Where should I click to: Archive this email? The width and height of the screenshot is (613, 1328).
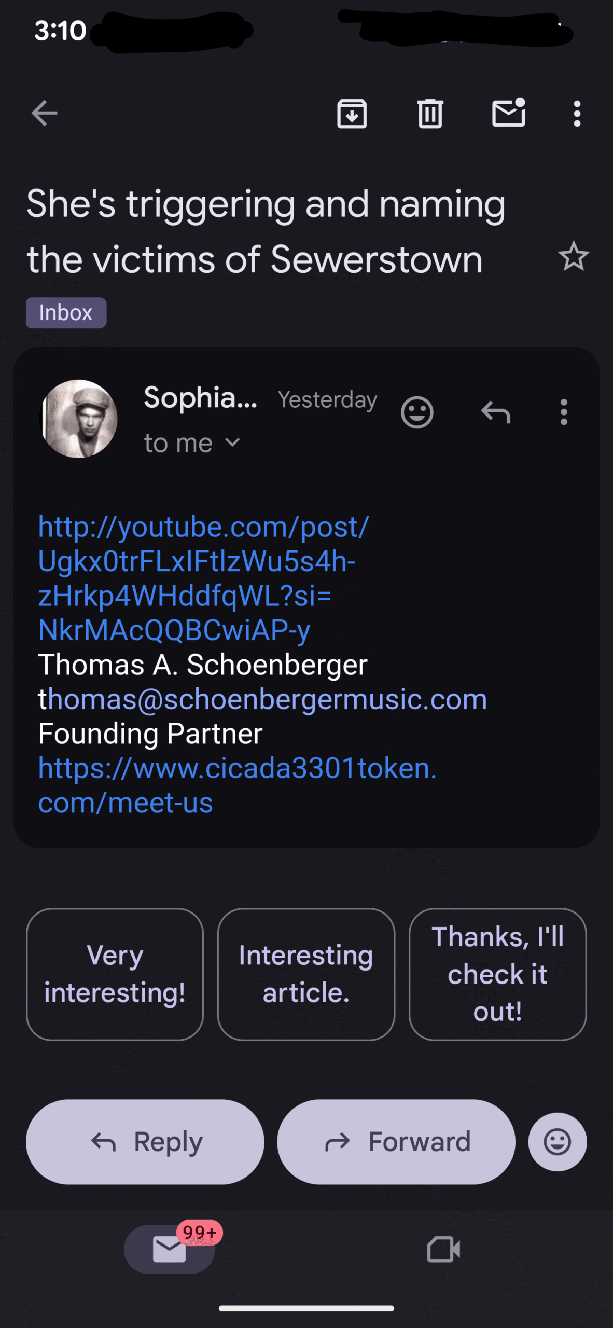tap(352, 113)
